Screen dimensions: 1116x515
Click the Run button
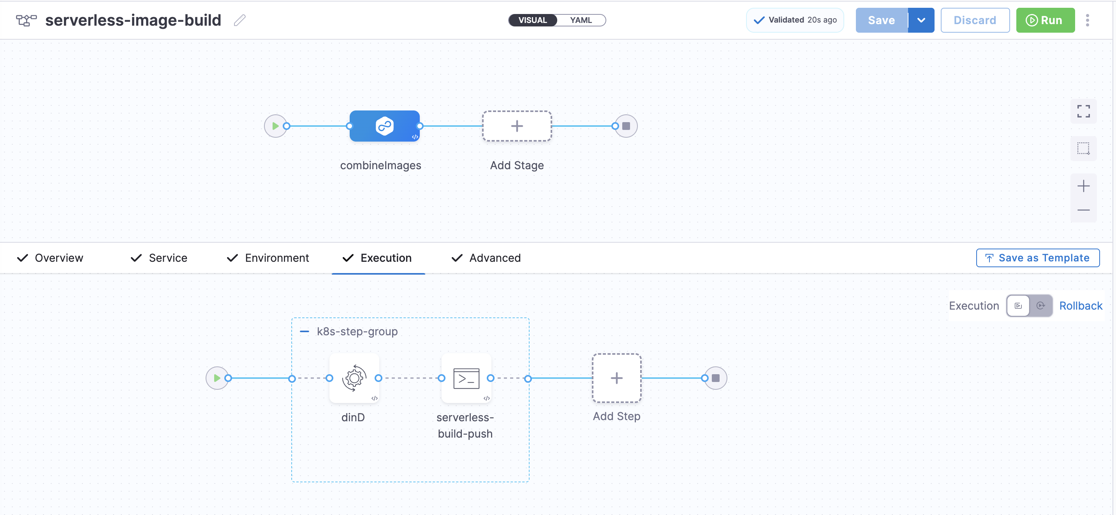click(x=1045, y=20)
